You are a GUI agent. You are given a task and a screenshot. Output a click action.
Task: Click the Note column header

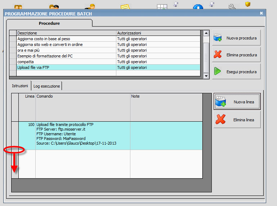tap(166, 107)
